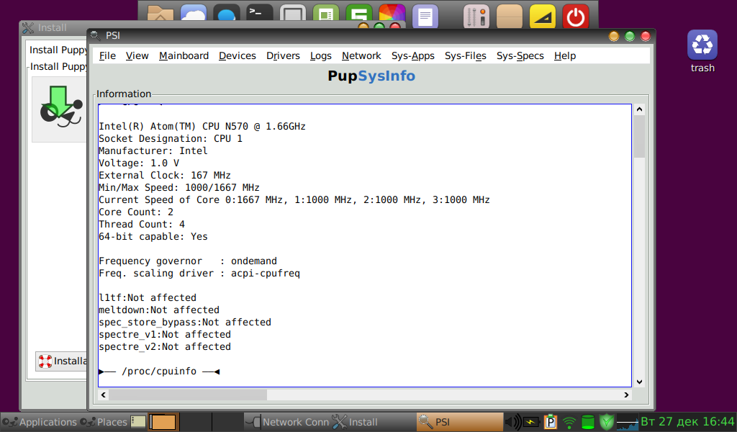Screen dimensions: 737x432
Task: Click the 'spectre_v2:Not affected' line
Action: coord(165,346)
